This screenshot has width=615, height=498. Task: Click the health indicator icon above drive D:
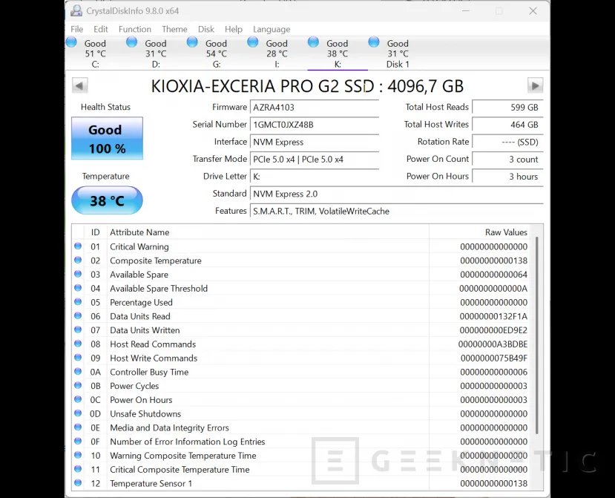132,43
